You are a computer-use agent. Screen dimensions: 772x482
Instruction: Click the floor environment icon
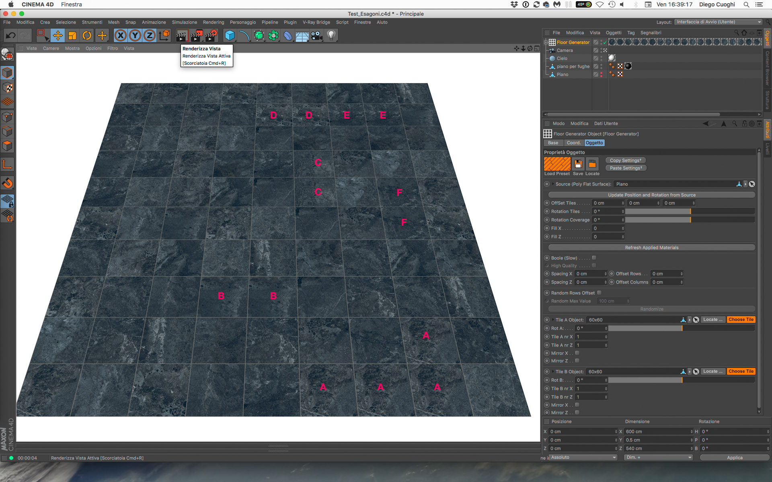click(302, 35)
